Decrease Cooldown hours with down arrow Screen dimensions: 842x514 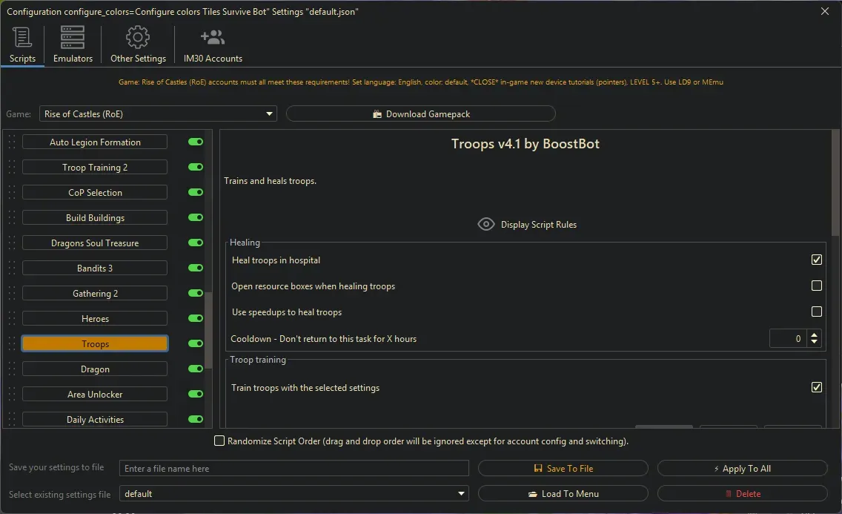(814, 342)
